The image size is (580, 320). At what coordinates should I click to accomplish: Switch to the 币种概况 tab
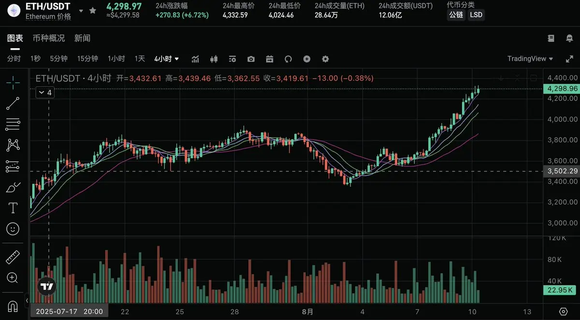pos(49,38)
